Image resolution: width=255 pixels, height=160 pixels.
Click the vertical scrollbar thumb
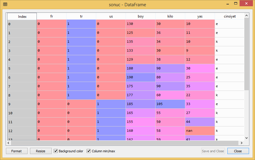click(247, 54)
